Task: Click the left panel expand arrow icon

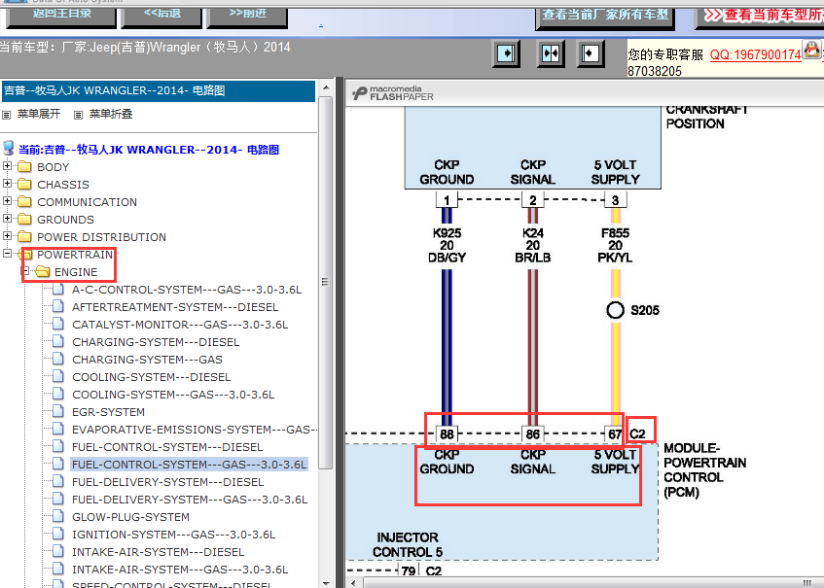Action: pos(506,53)
